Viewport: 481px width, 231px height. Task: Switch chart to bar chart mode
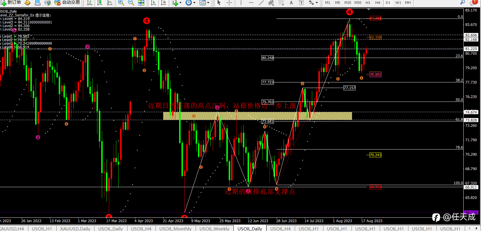click(x=89, y=3)
